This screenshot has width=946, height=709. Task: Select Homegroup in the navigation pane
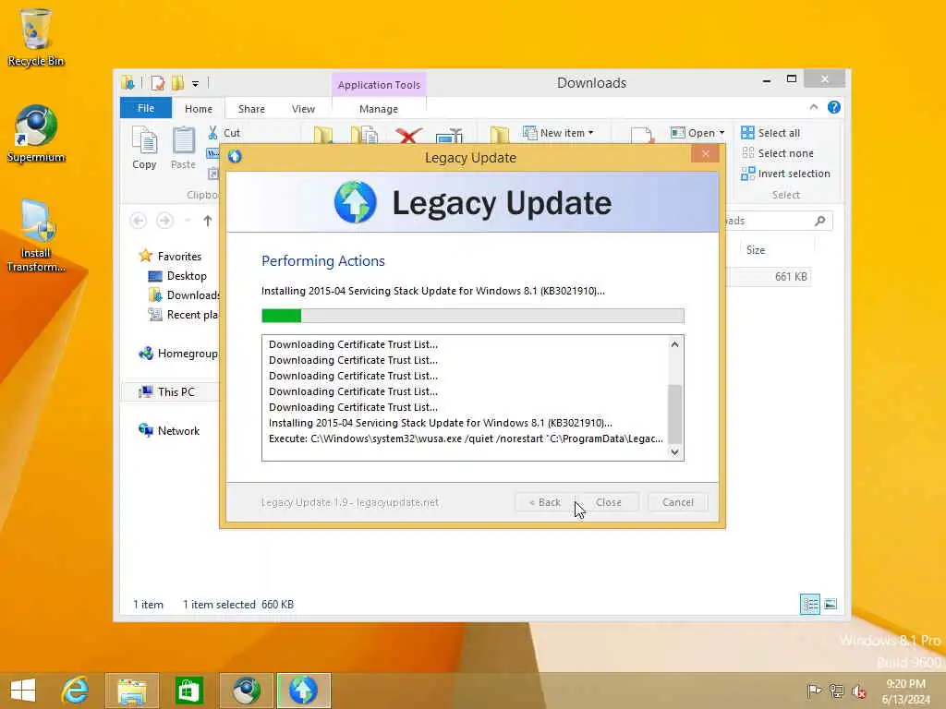[178, 354]
